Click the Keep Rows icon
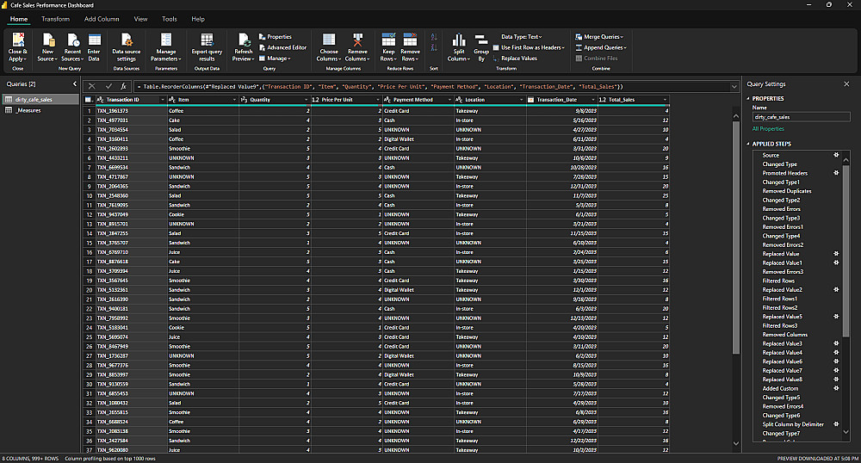 388,40
